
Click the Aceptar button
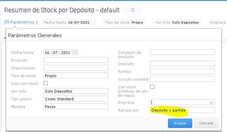coord(180,123)
